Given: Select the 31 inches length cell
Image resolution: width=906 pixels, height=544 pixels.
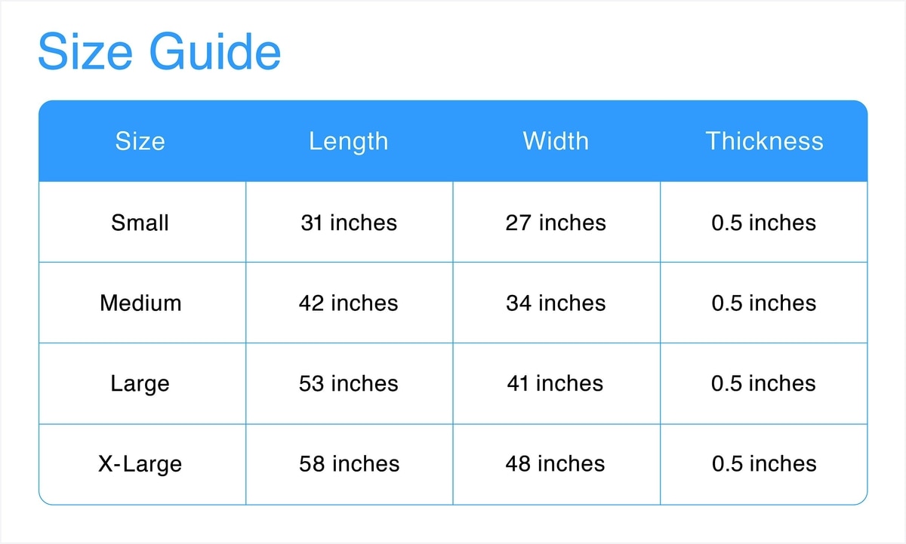Looking at the screenshot, I should click(348, 223).
